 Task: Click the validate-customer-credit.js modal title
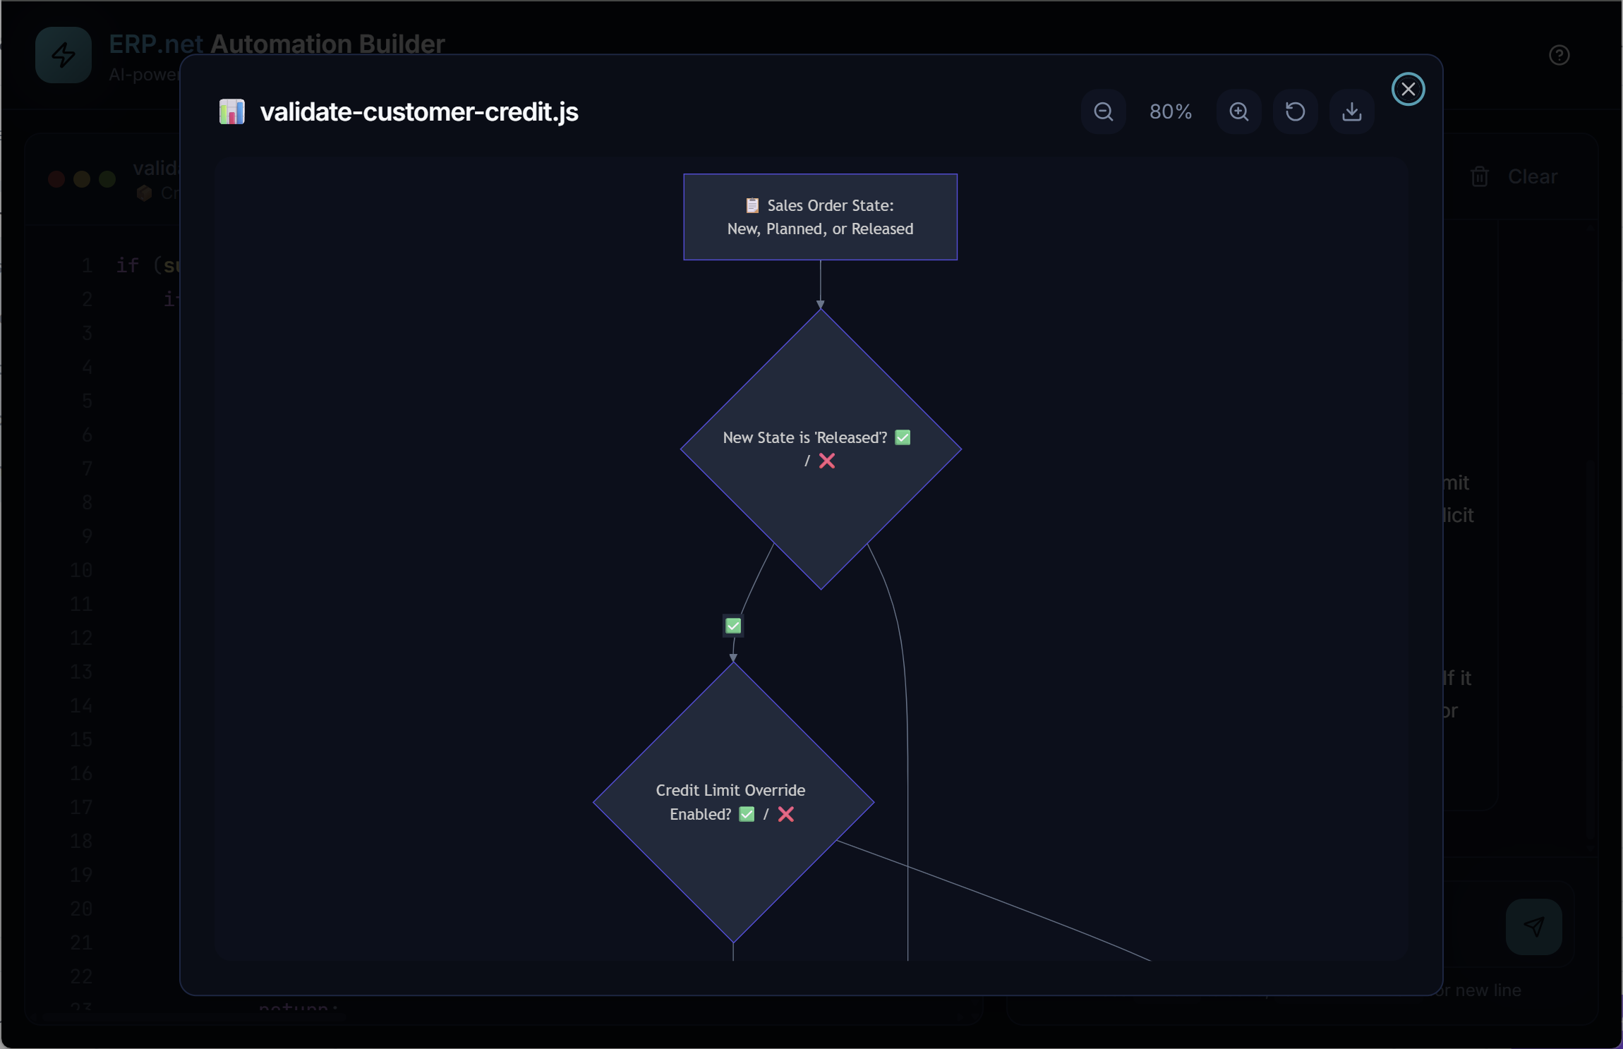[x=419, y=111]
